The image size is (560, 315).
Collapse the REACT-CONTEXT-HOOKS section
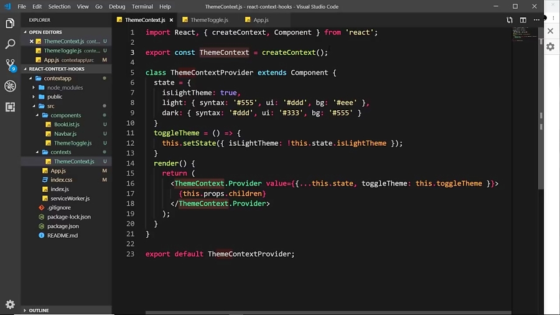[66, 69]
